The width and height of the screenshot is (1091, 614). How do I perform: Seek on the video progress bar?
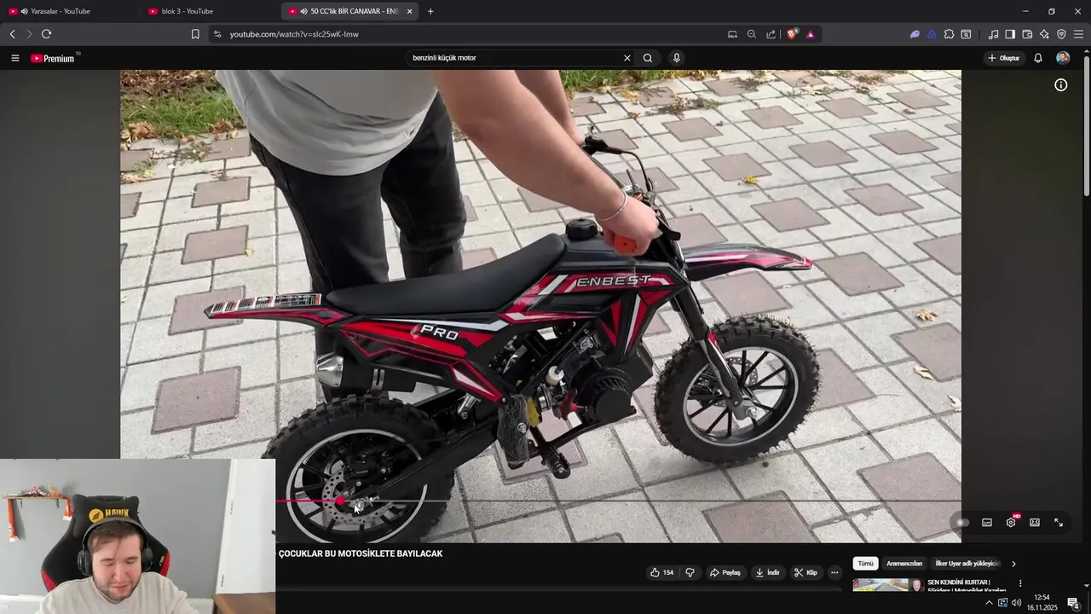click(618, 501)
